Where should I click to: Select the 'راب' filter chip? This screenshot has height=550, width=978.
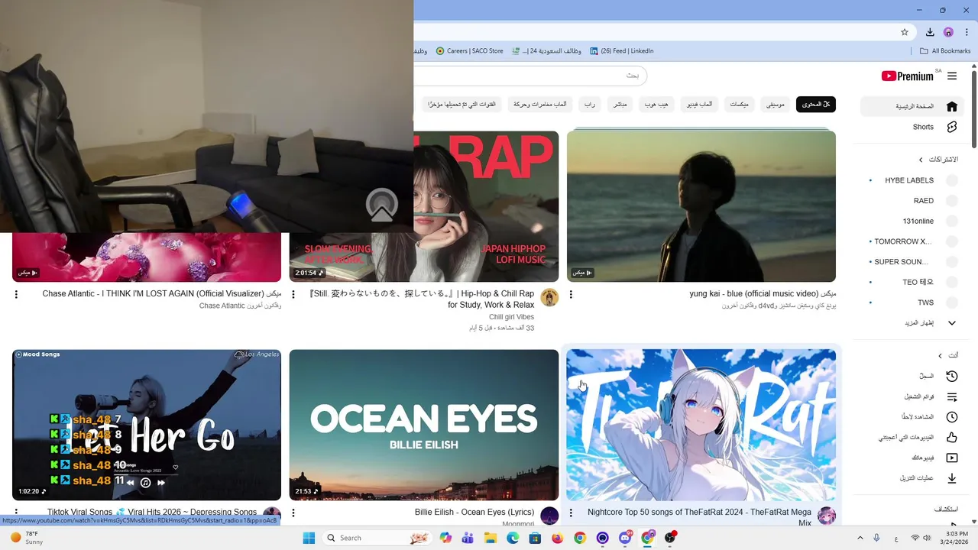pos(590,104)
